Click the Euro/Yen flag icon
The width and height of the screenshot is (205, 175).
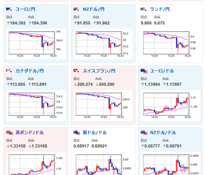9,9
